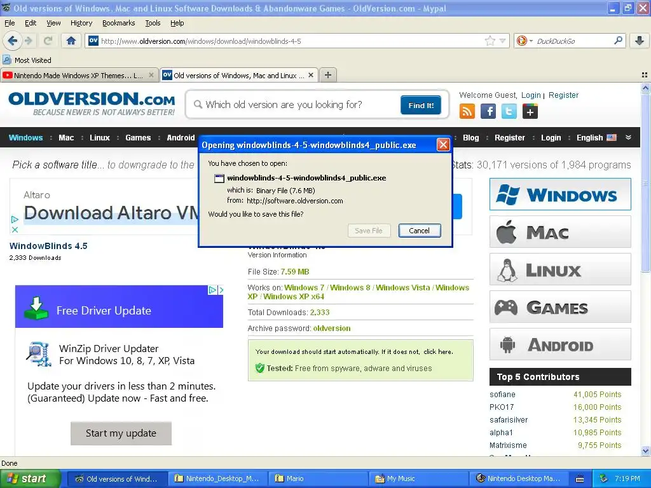Open the Edit menu
The height and width of the screenshot is (488, 651).
[x=31, y=23]
